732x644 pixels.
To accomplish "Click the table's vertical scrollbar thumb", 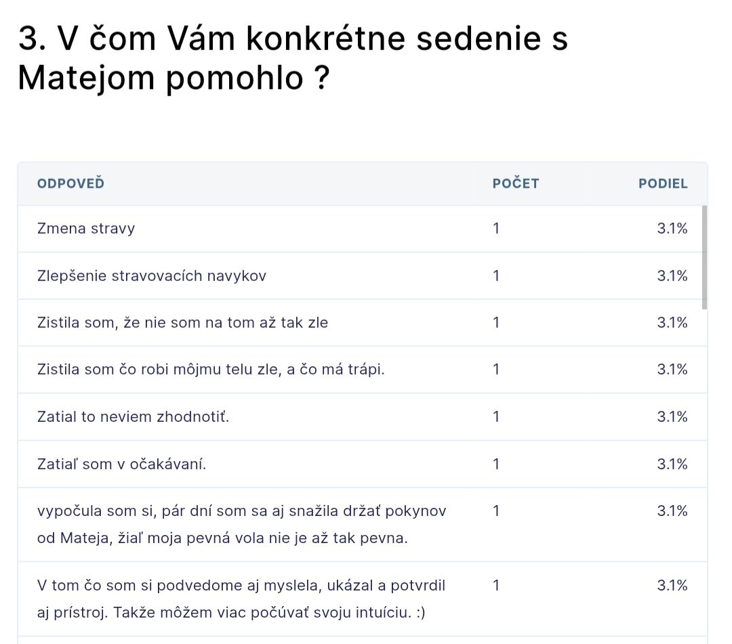I will [x=705, y=257].
